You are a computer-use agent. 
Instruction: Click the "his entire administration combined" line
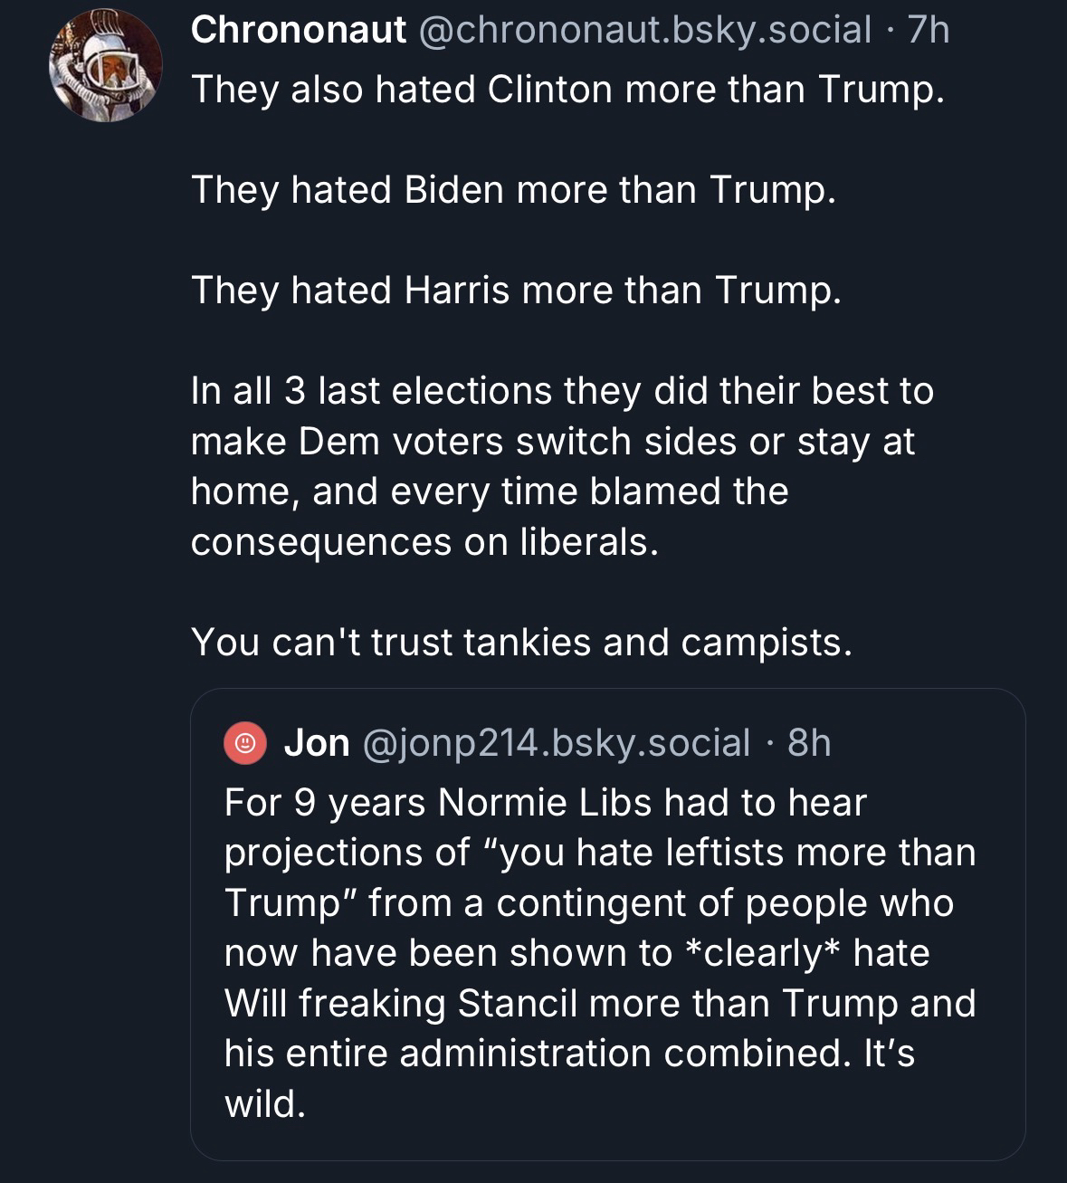click(x=569, y=1054)
